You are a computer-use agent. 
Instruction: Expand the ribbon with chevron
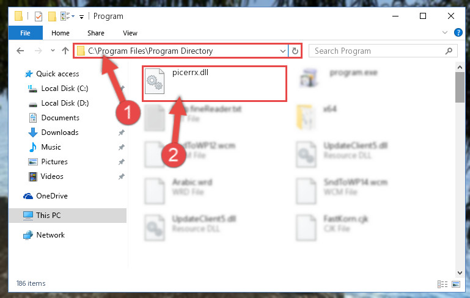click(444, 32)
